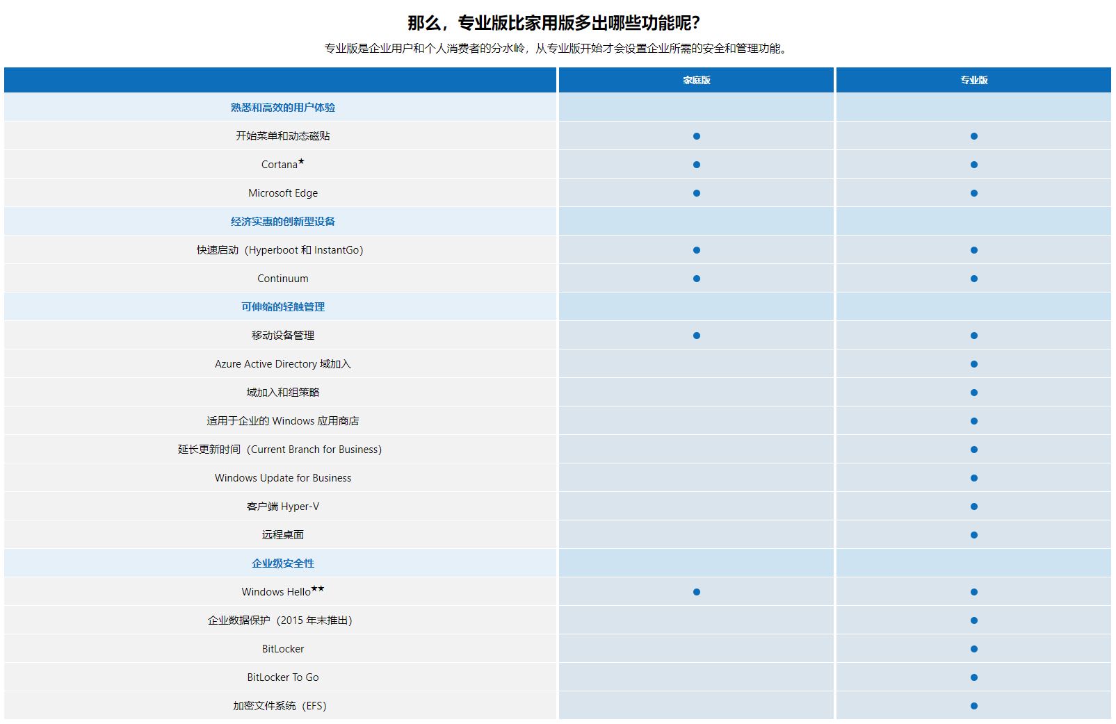Click the Home dot for 快速启动 Hyperboot

695,249
